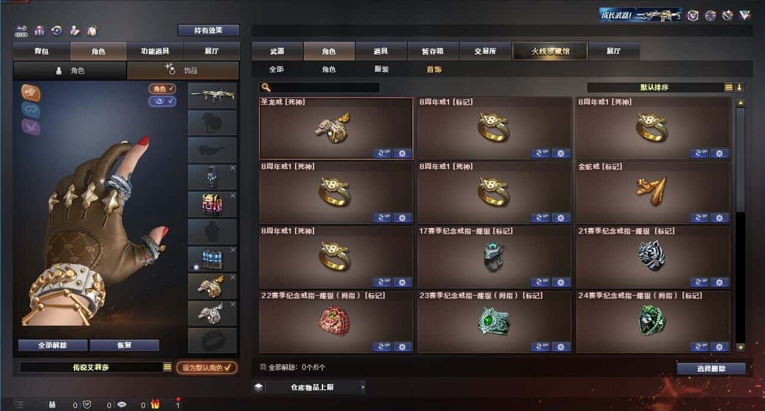Open the ranking podium icon
The width and height of the screenshot is (765, 411).
(39, 30)
